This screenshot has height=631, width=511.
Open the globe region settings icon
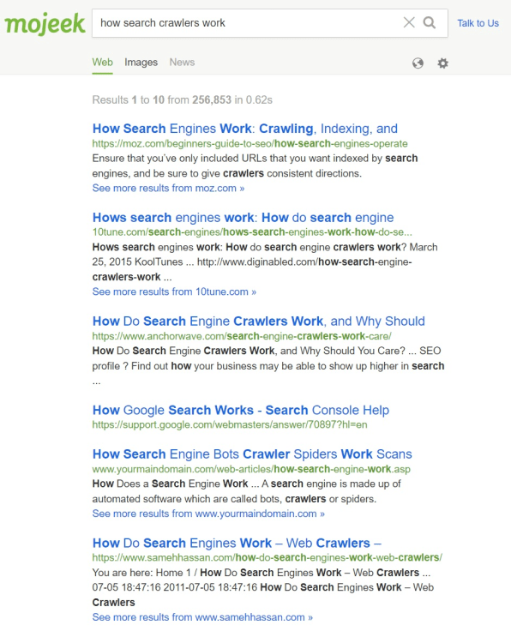pos(418,63)
